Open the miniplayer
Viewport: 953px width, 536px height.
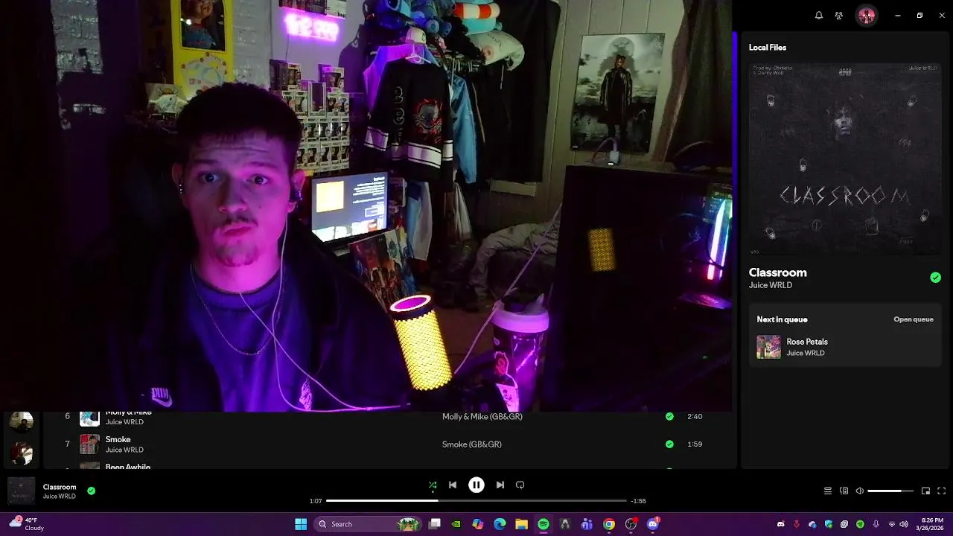(x=925, y=491)
